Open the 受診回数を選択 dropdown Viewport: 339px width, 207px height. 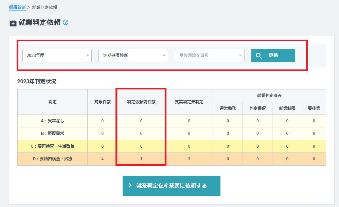coord(210,56)
